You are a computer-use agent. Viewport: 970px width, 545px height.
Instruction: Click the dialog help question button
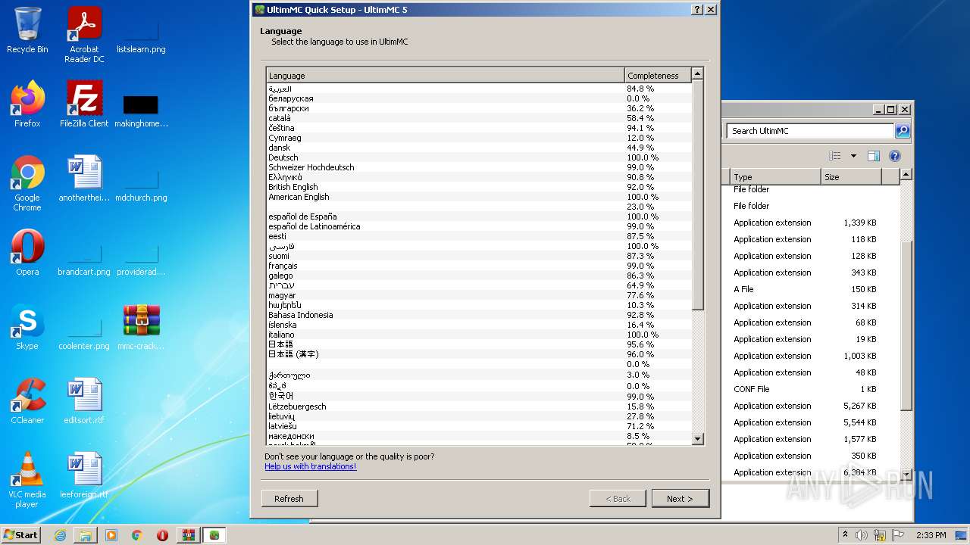click(x=697, y=10)
